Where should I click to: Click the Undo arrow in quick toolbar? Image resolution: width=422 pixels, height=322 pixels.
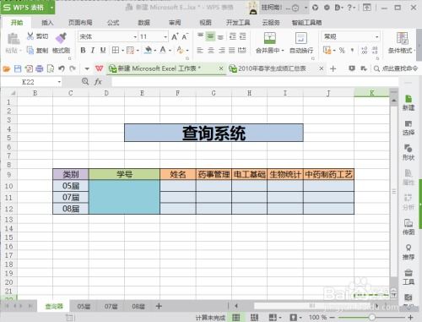pyautogui.click(x=62, y=68)
